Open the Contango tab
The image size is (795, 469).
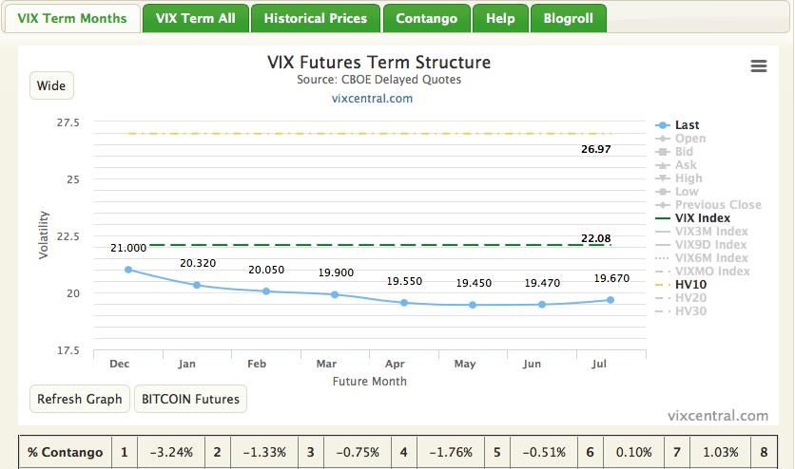point(426,18)
